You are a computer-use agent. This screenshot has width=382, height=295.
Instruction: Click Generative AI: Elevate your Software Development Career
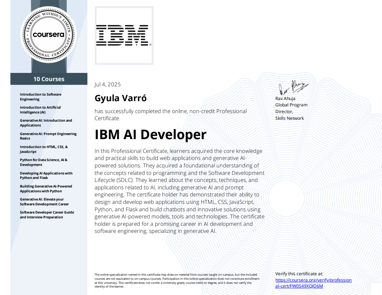pos(44,202)
